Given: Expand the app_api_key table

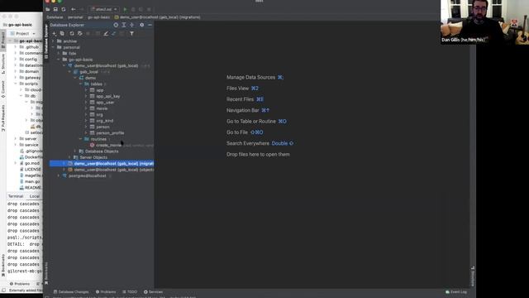Looking at the screenshot, I should point(86,96).
